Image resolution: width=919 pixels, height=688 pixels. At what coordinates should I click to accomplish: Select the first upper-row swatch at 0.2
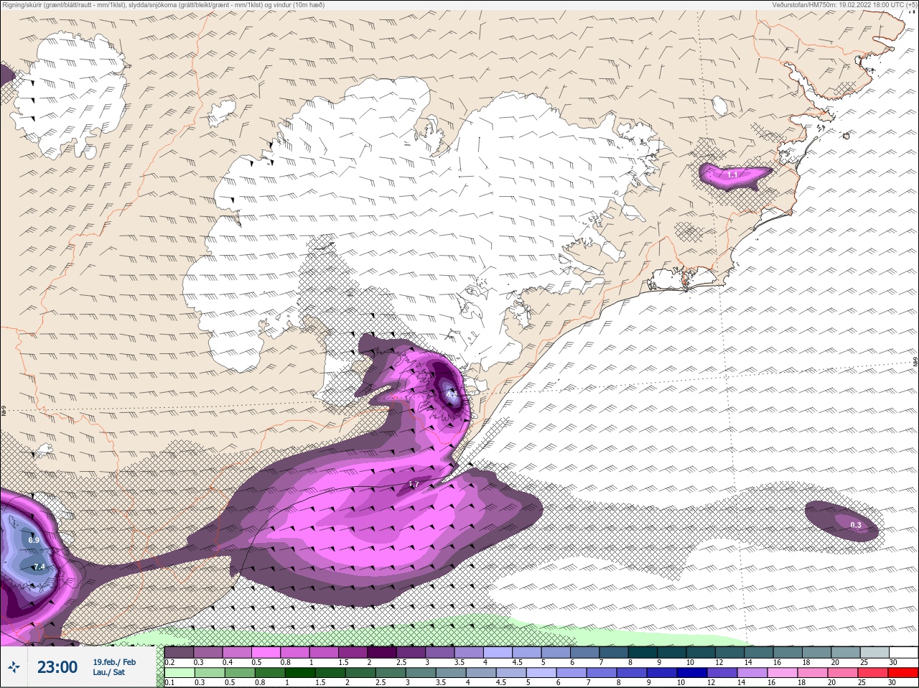click(179, 653)
